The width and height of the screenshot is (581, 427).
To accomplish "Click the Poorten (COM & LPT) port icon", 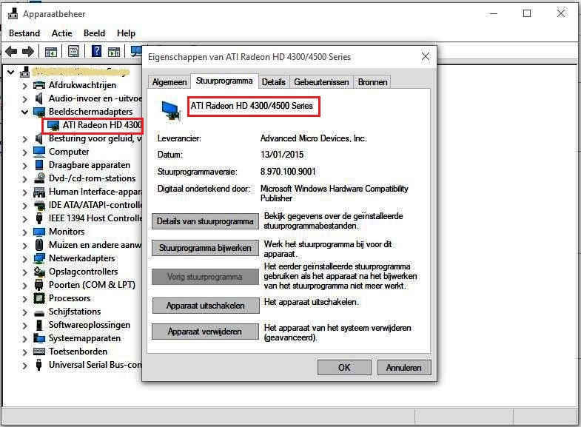I will [x=39, y=285].
